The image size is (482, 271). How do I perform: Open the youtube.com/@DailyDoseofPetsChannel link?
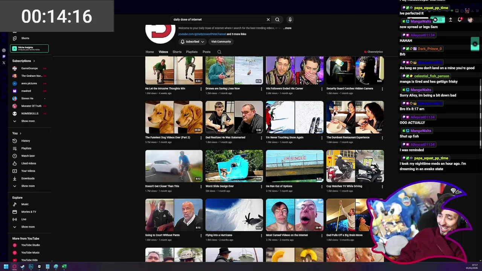202,34
